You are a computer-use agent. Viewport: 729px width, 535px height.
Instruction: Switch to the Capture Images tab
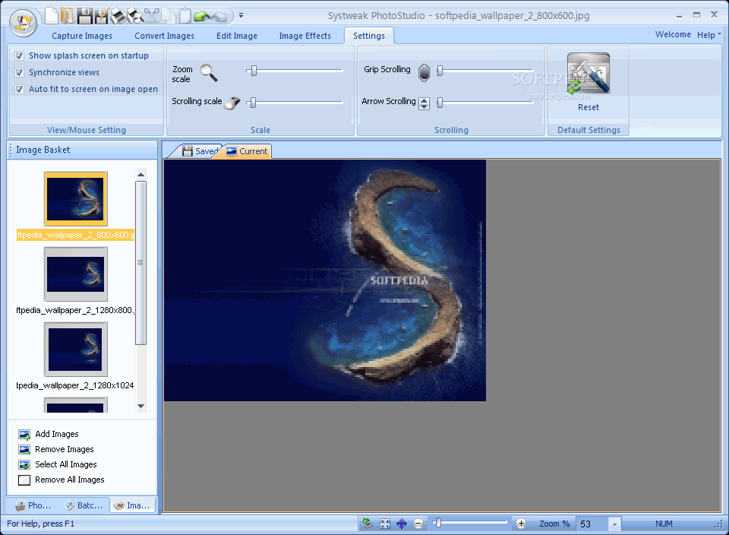point(82,36)
